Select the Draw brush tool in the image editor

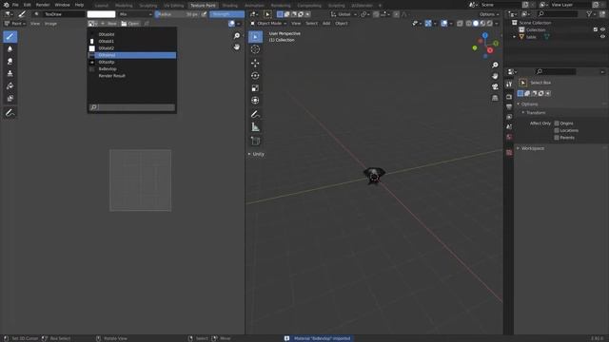click(x=10, y=36)
